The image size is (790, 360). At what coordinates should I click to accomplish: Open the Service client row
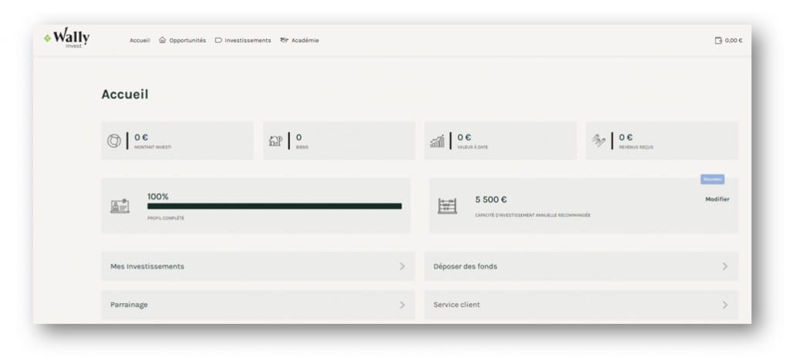pos(582,304)
